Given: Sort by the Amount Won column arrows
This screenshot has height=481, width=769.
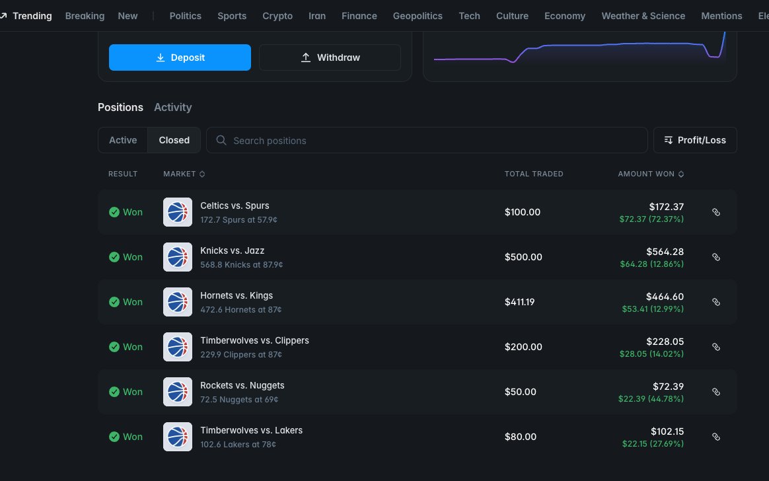Looking at the screenshot, I should [681, 174].
